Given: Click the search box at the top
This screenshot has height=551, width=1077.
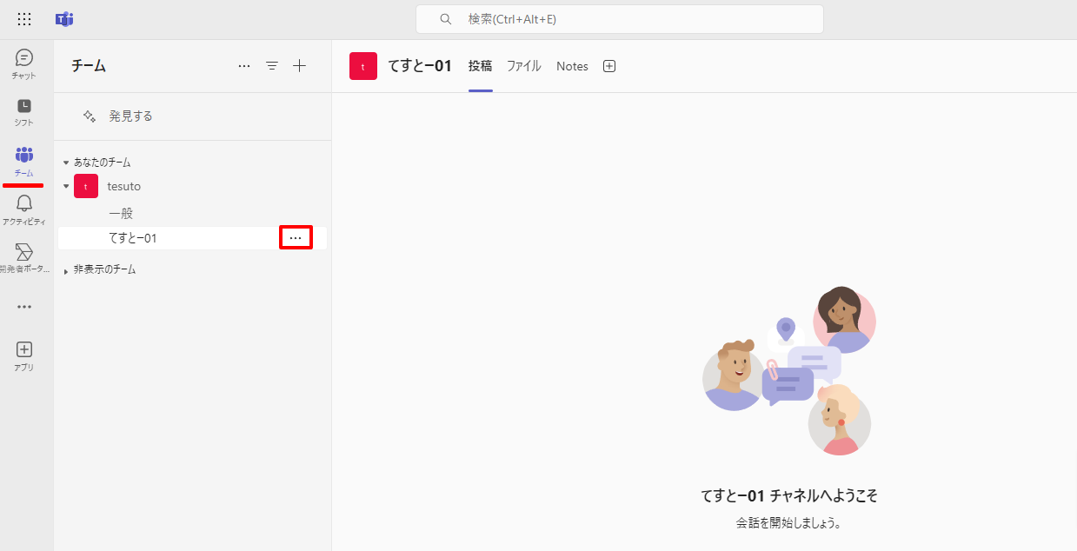Looking at the screenshot, I should pos(619,19).
